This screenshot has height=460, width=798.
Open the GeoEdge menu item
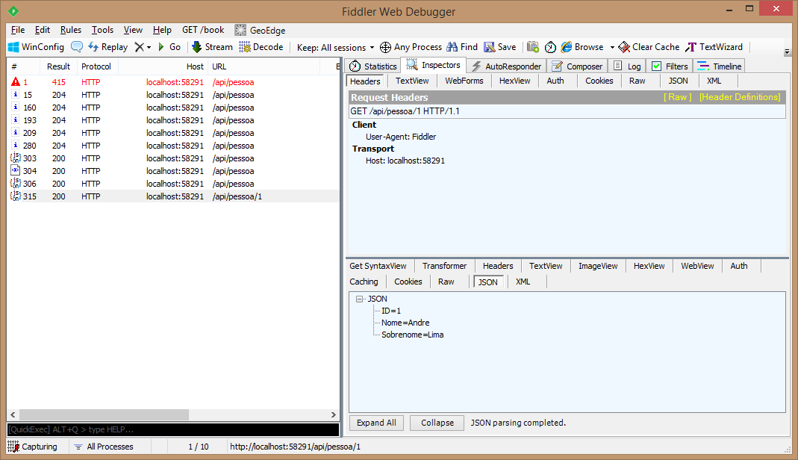[260, 30]
